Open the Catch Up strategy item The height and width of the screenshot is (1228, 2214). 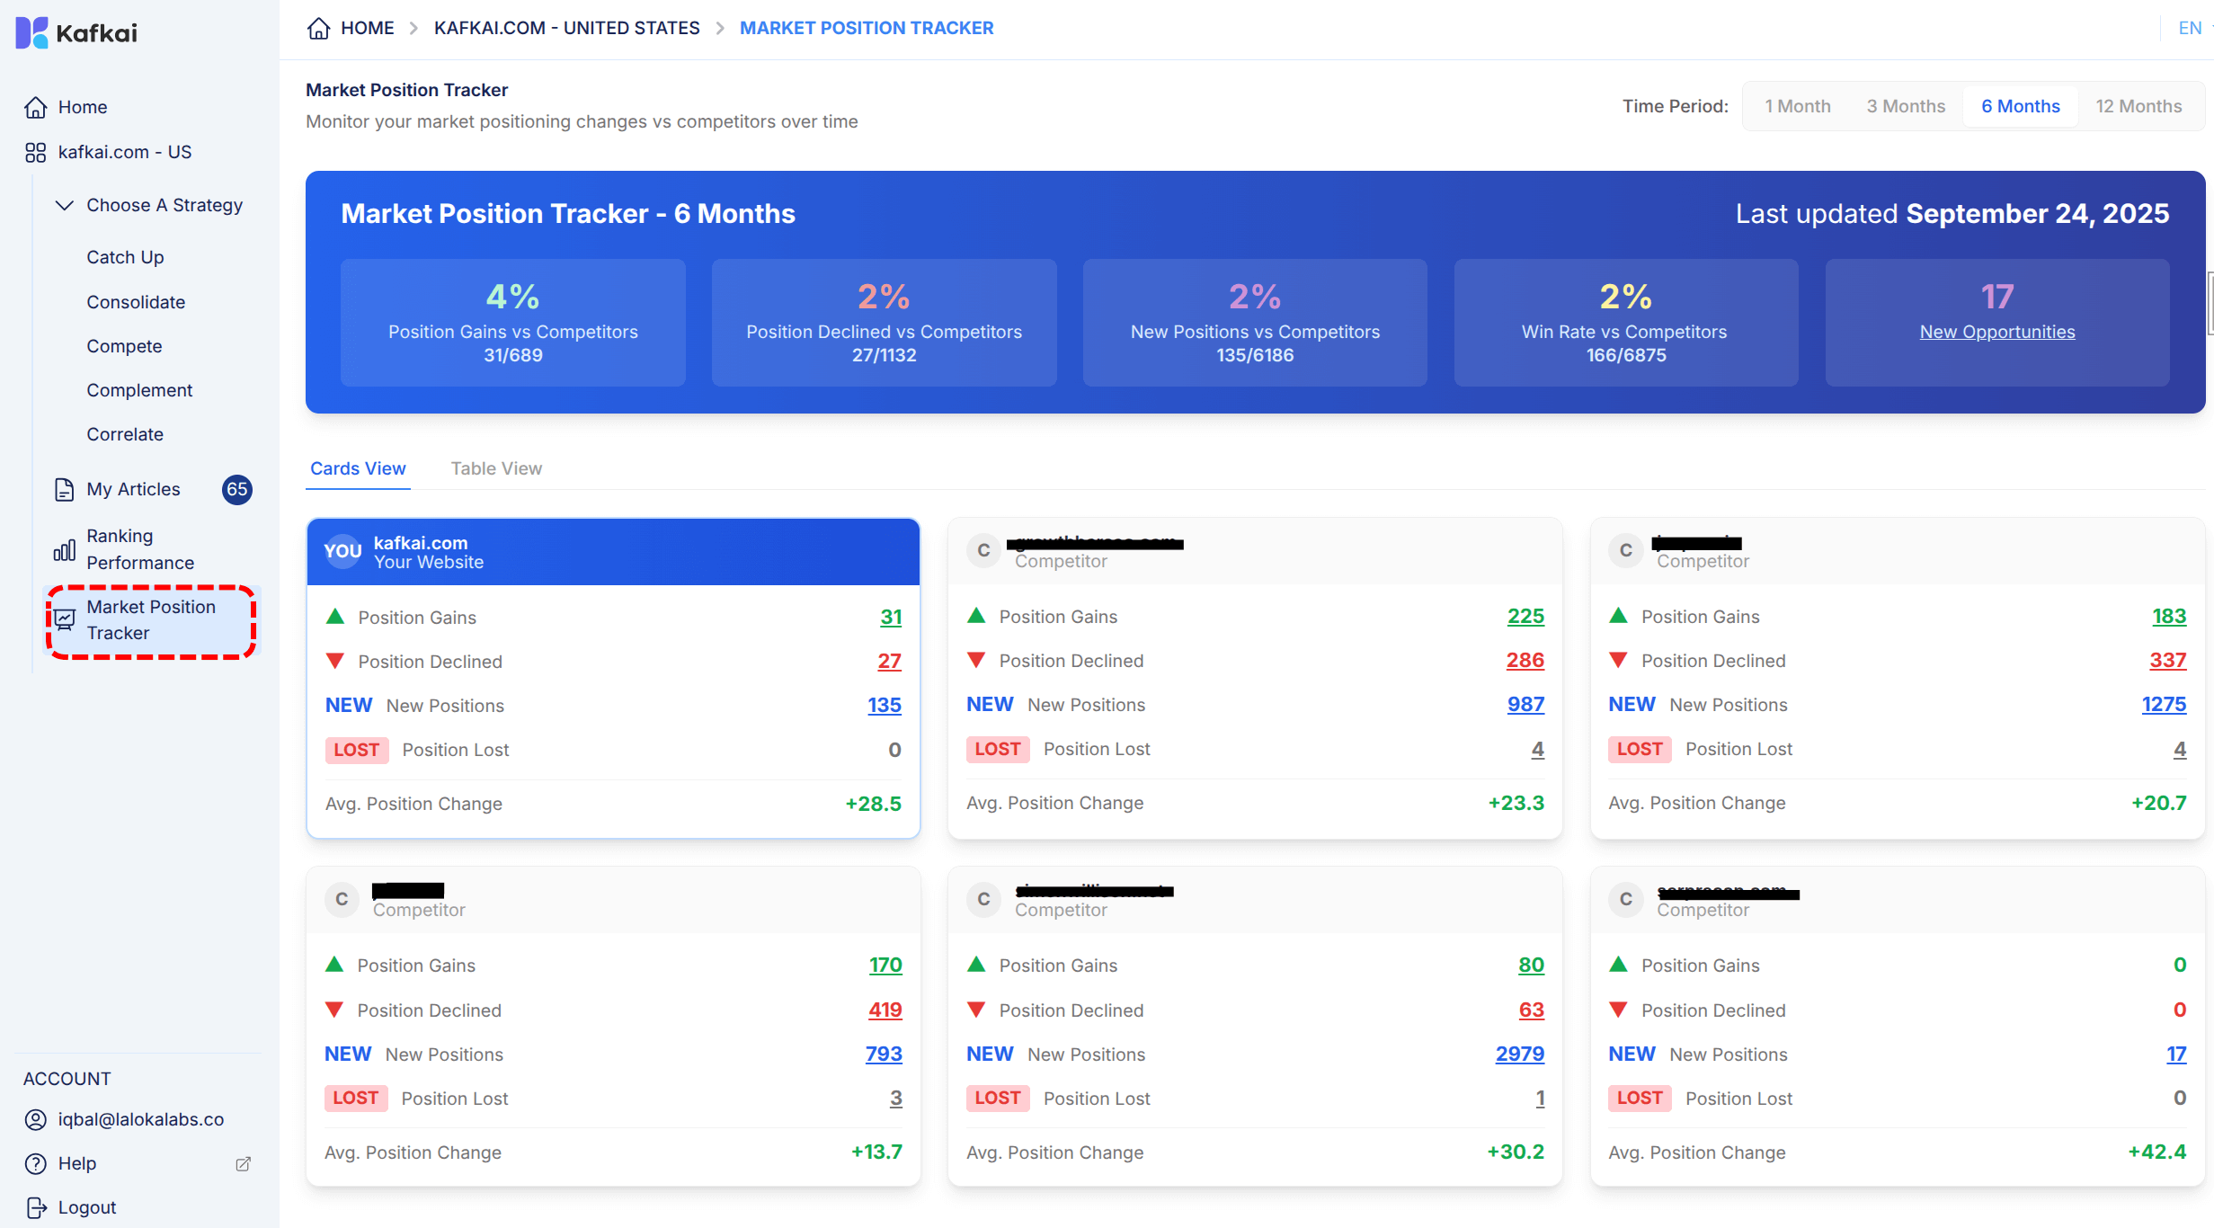tap(125, 257)
